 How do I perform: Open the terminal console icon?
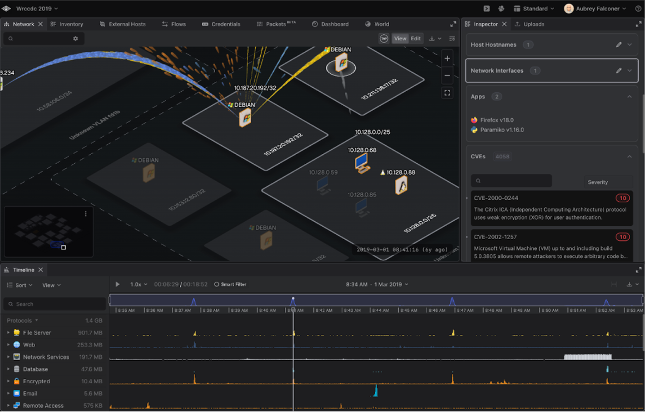pyautogui.click(x=486, y=9)
